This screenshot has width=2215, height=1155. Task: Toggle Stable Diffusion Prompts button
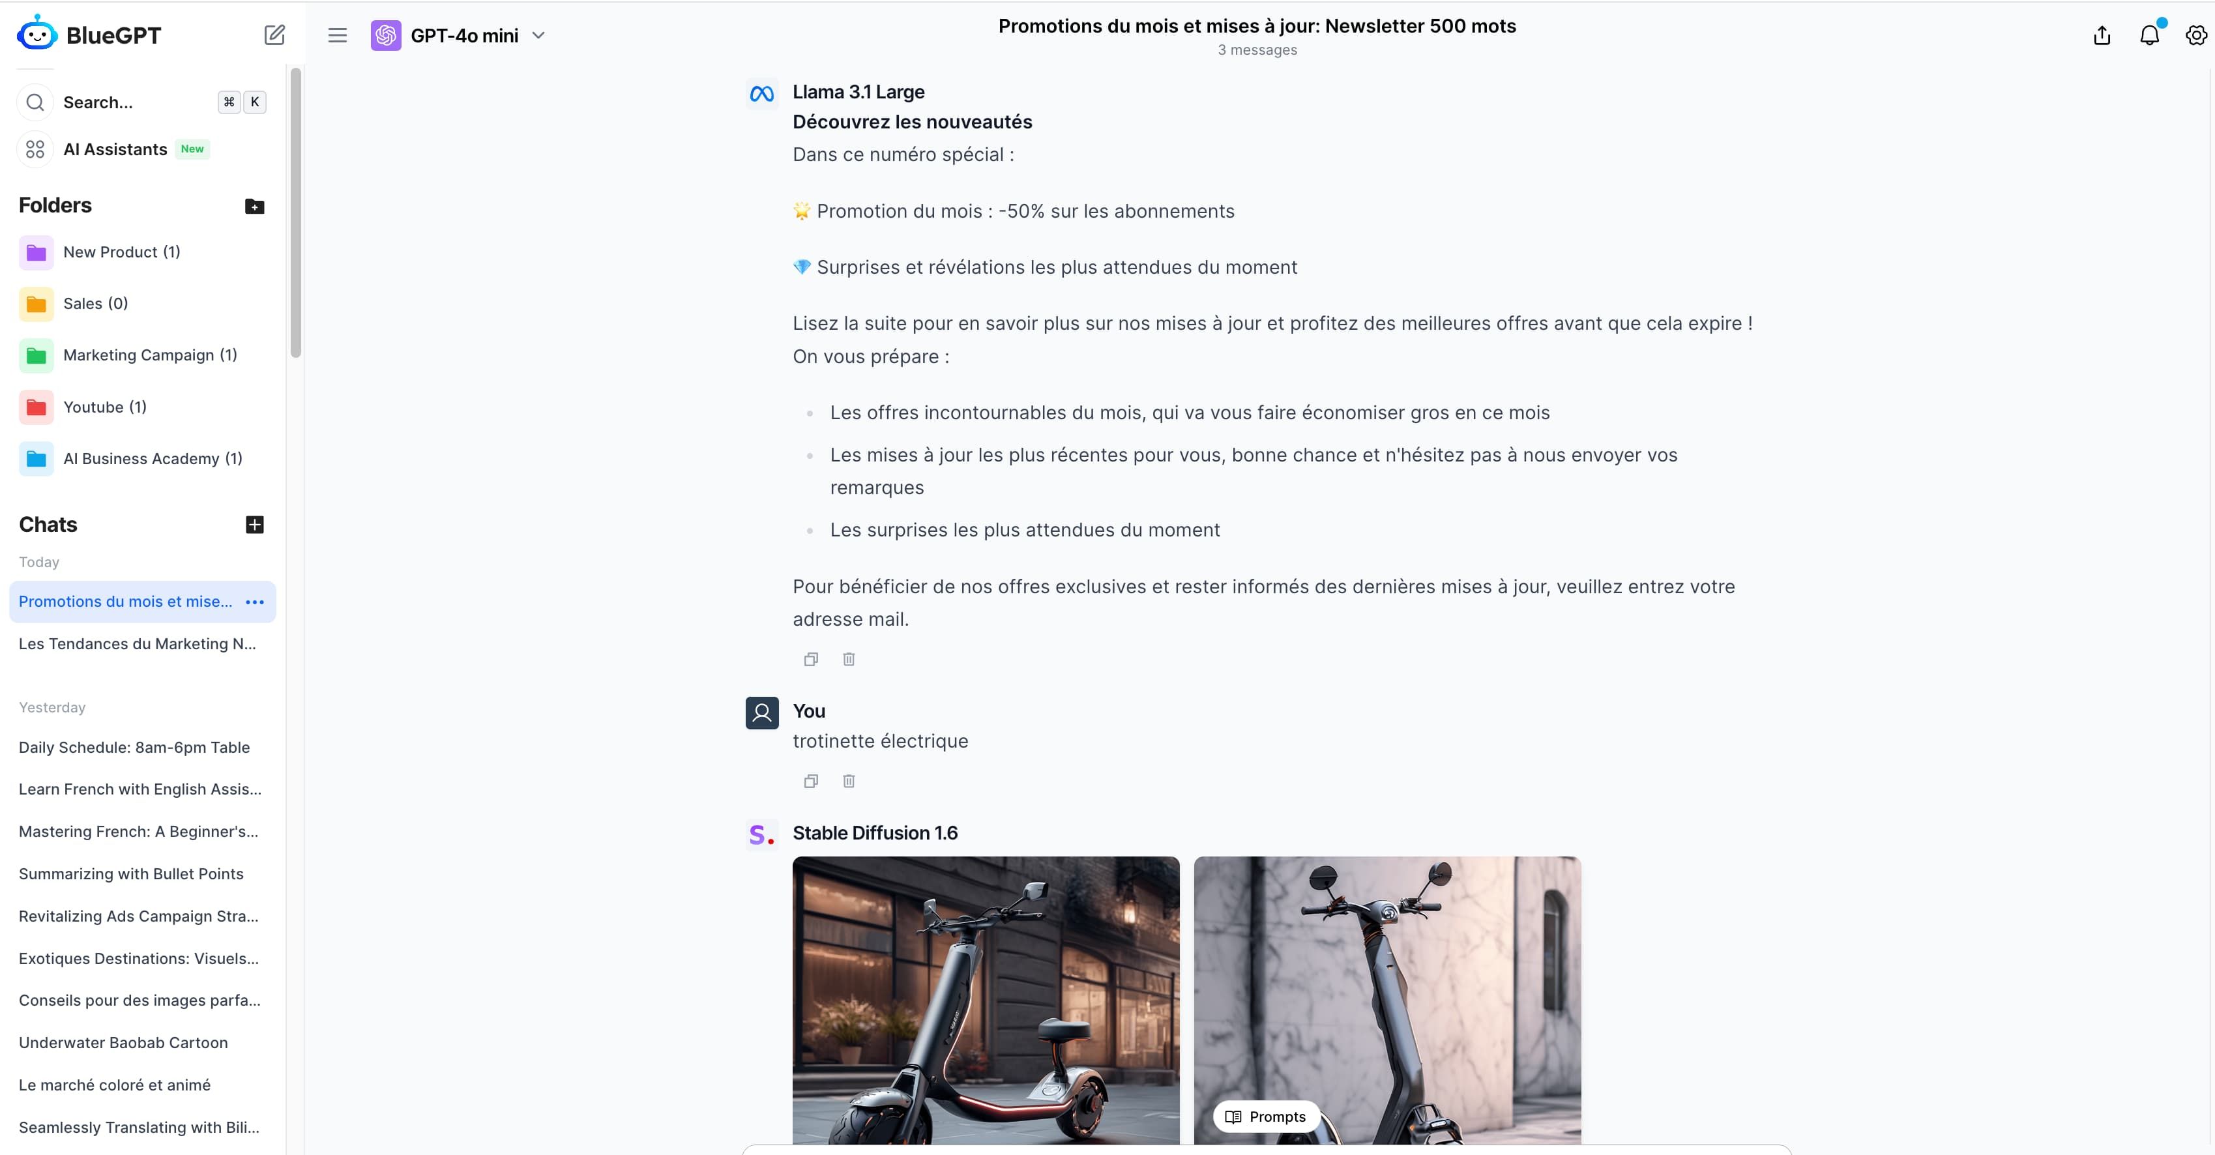[x=1263, y=1115]
